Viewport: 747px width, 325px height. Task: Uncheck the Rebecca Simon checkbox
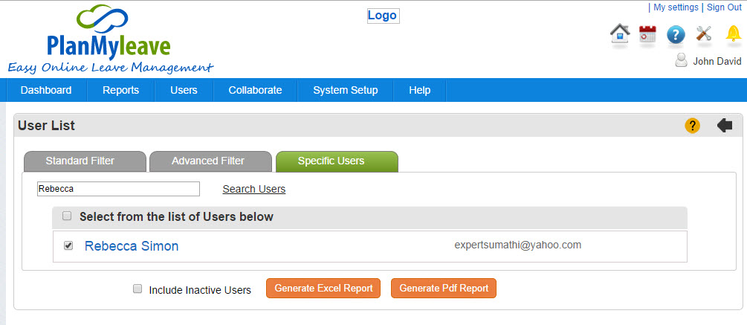coord(68,246)
